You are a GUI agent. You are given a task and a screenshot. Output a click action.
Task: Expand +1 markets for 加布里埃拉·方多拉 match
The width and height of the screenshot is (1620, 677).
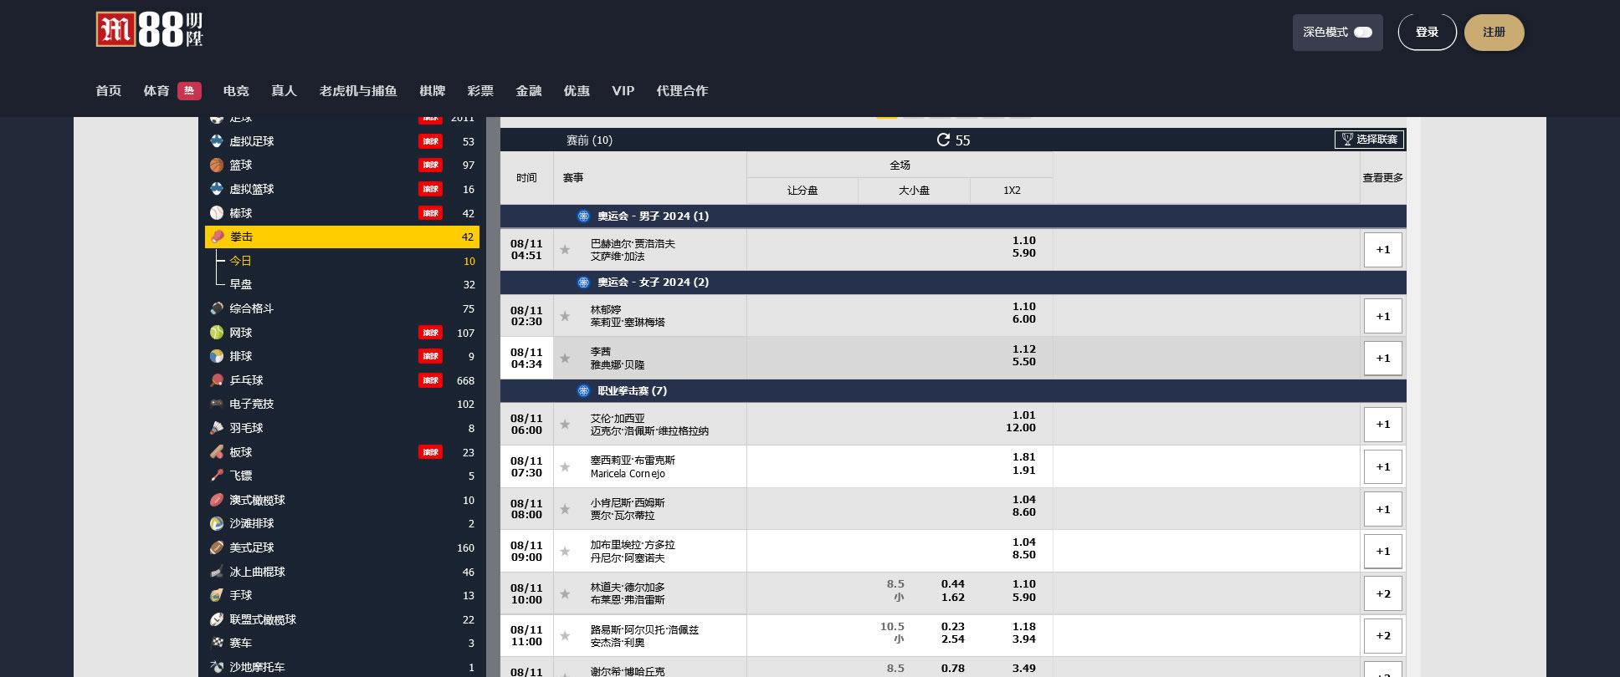tap(1382, 552)
